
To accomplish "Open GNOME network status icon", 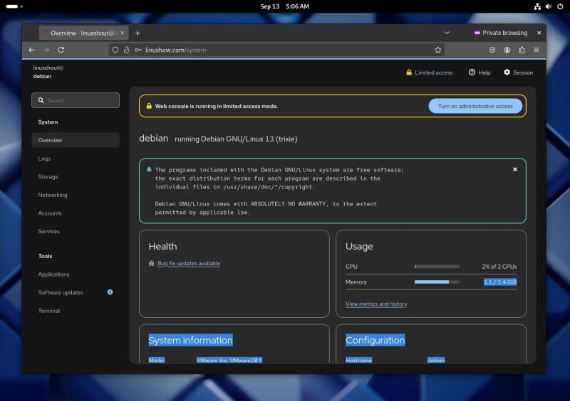I will 537,6.
